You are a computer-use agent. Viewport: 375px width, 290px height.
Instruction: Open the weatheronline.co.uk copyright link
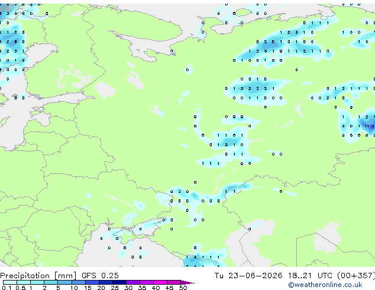pyautogui.click(x=325, y=285)
